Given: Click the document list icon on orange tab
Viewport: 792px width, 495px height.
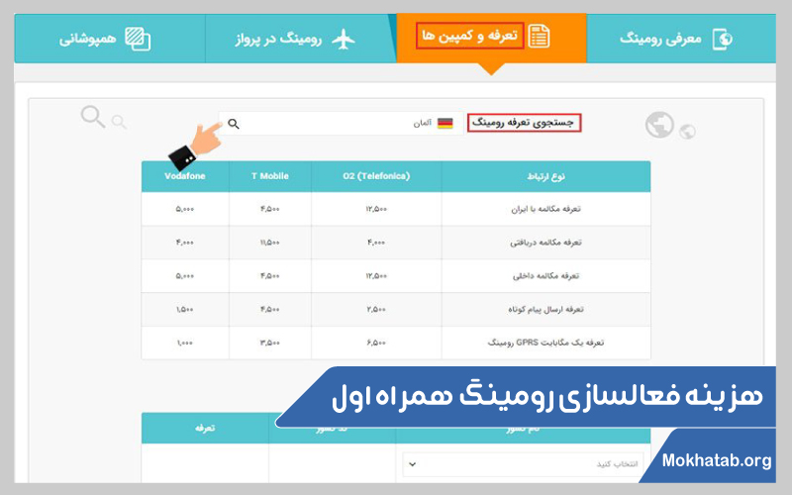Looking at the screenshot, I should [539, 37].
